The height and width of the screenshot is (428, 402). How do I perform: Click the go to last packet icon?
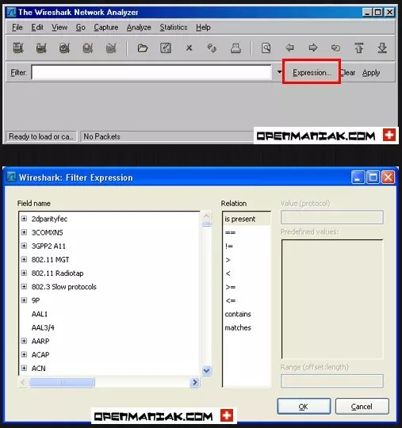[382, 48]
